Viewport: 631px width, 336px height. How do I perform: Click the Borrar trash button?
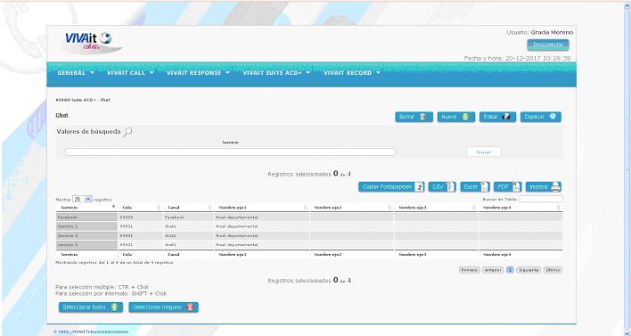[x=414, y=117]
